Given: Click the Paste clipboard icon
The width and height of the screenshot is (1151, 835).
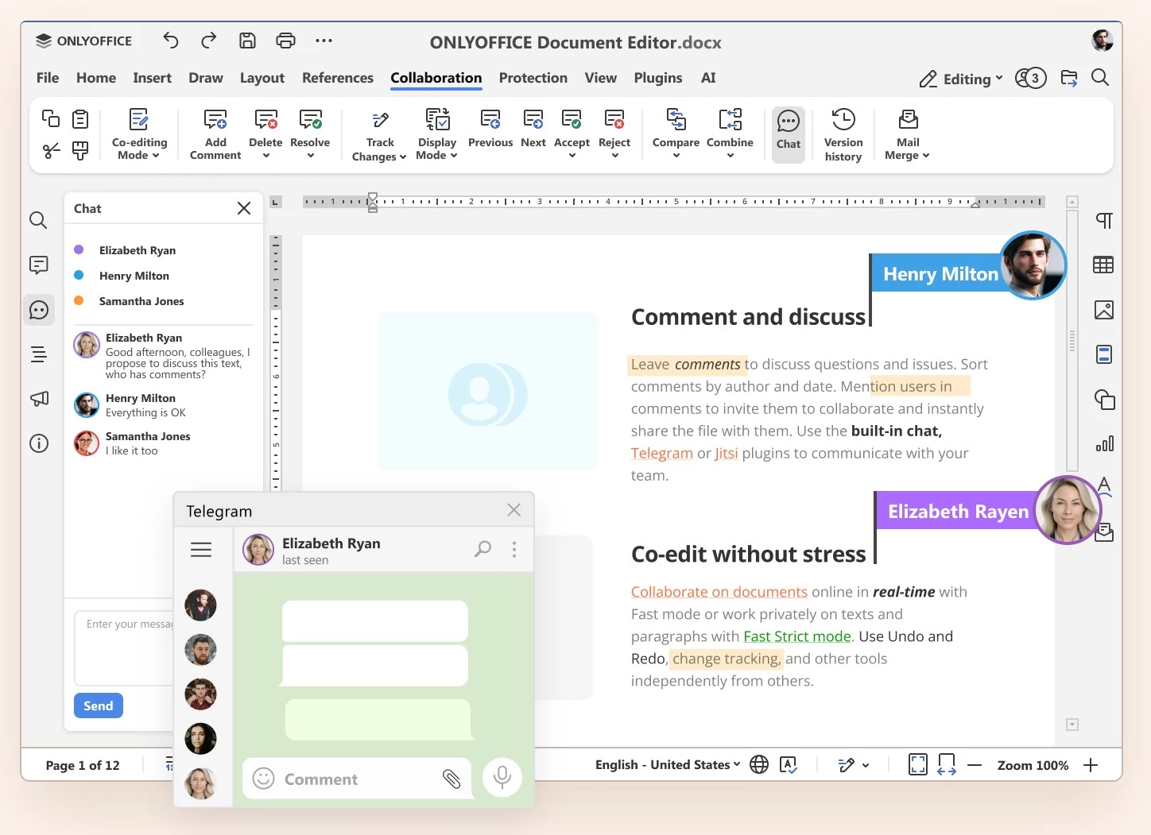Looking at the screenshot, I should [80, 119].
